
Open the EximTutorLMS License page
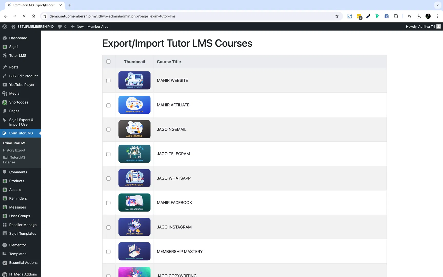point(14,160)
